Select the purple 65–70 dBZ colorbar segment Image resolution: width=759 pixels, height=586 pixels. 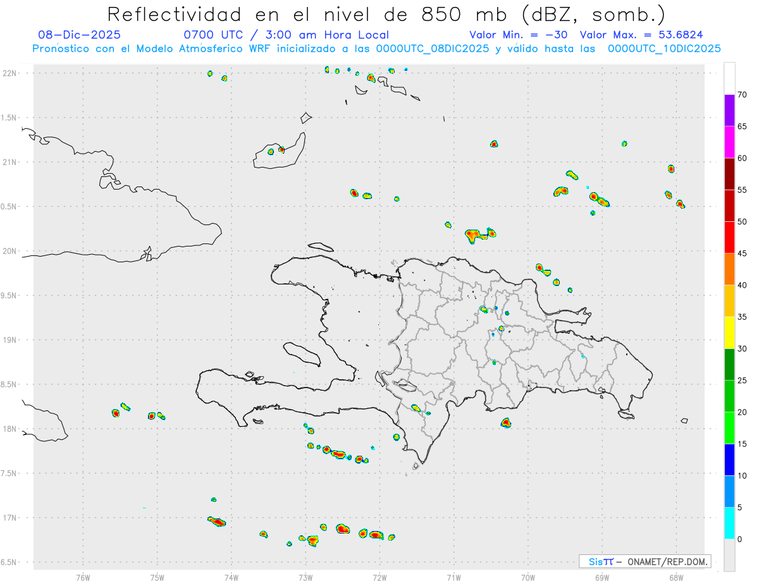pos(729,111)
